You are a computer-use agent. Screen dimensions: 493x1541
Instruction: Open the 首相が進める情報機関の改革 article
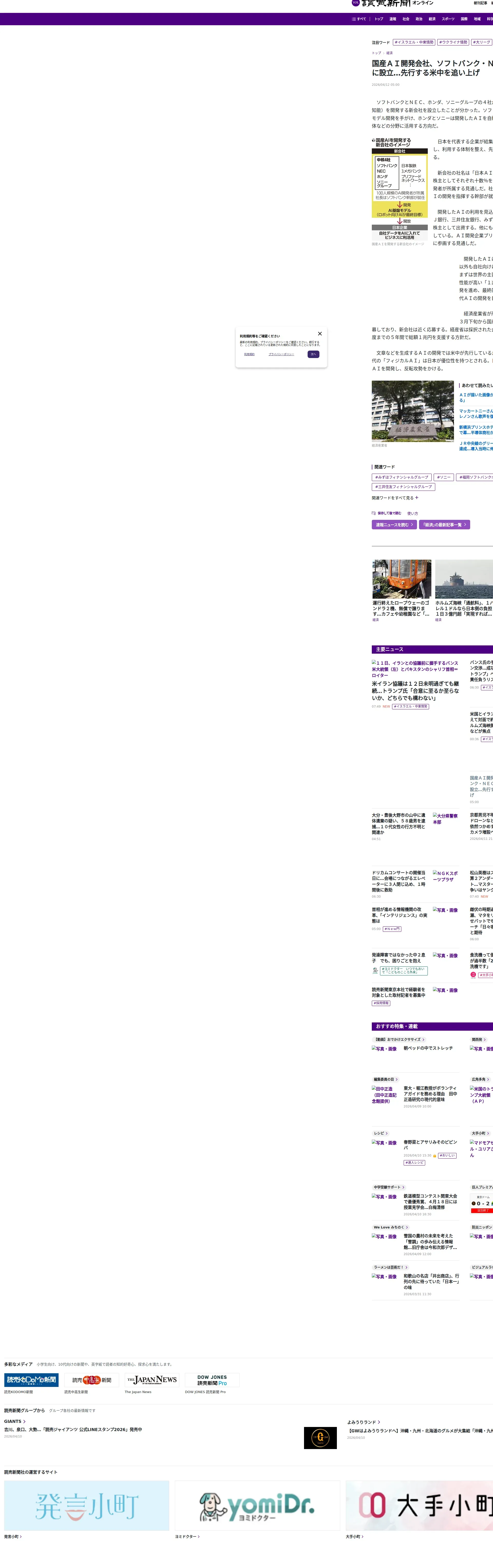400,915
